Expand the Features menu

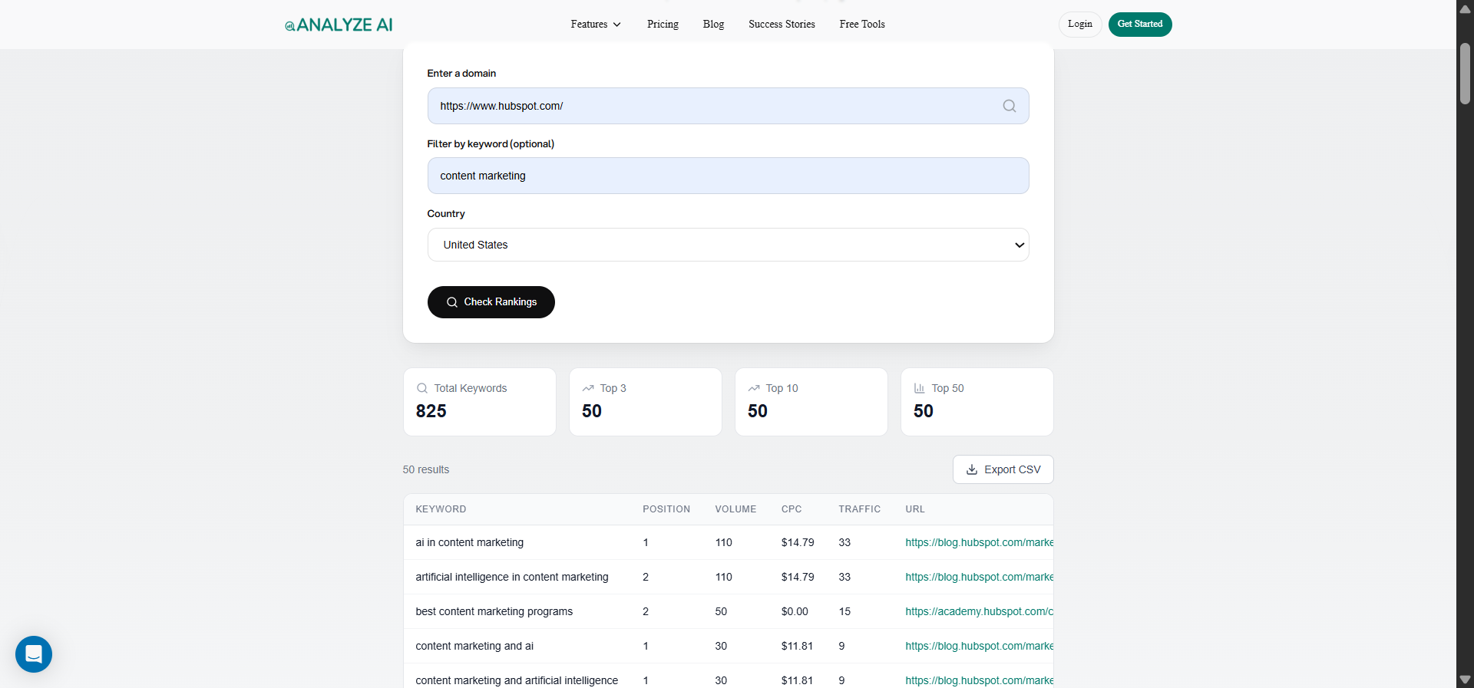596,25
